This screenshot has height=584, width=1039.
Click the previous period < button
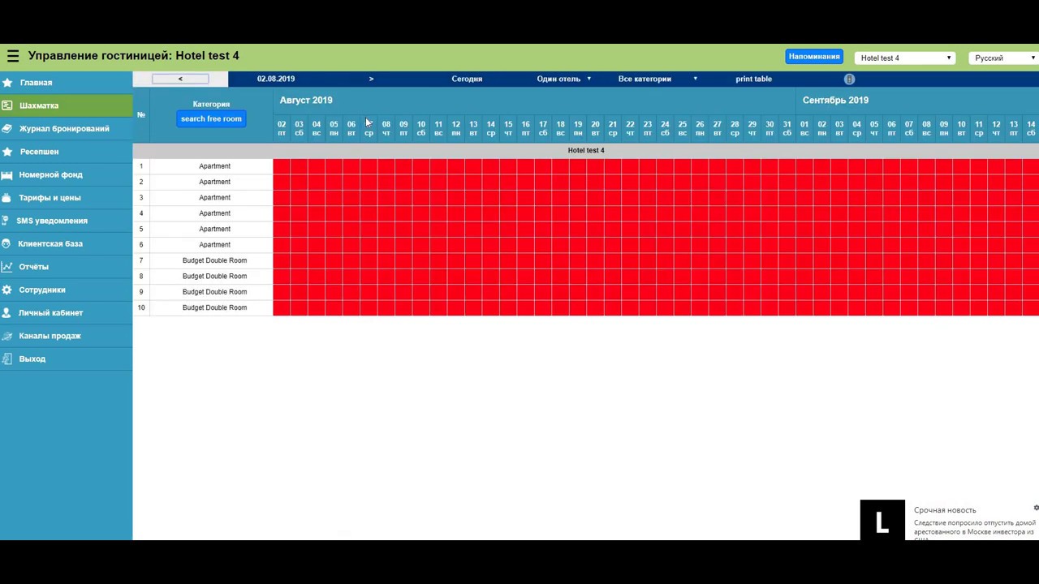(x=180, y=79)
